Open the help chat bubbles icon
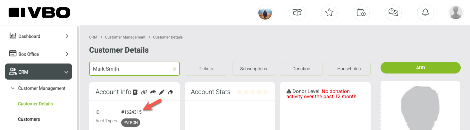This screenshot has width=470, height=130. point(393,13)
